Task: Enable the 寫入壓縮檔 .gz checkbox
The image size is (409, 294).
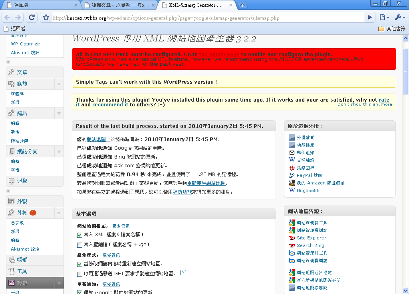Action: (x=80, y=245)
